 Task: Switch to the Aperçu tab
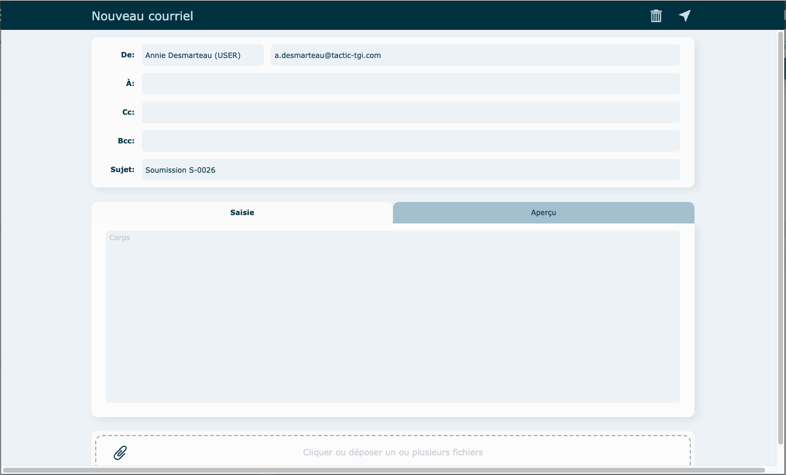pos(543,213)
